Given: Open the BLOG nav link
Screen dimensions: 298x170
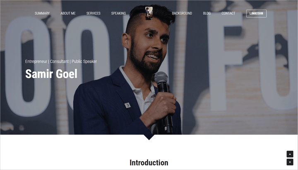Looking at the screenshot, I should point(207,13).
